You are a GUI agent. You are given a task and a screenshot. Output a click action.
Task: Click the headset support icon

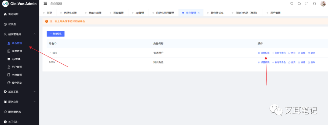[314, 4]
